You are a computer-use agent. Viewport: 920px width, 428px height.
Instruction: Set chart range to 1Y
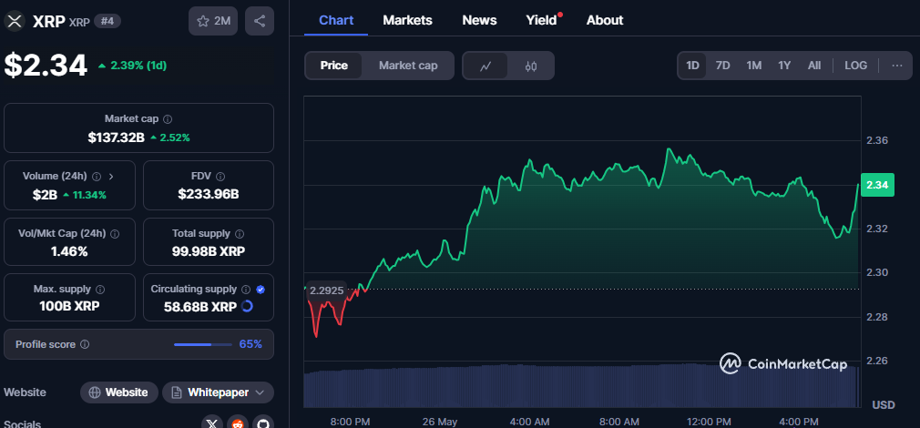pyautogui.click(x=784, y=66)
